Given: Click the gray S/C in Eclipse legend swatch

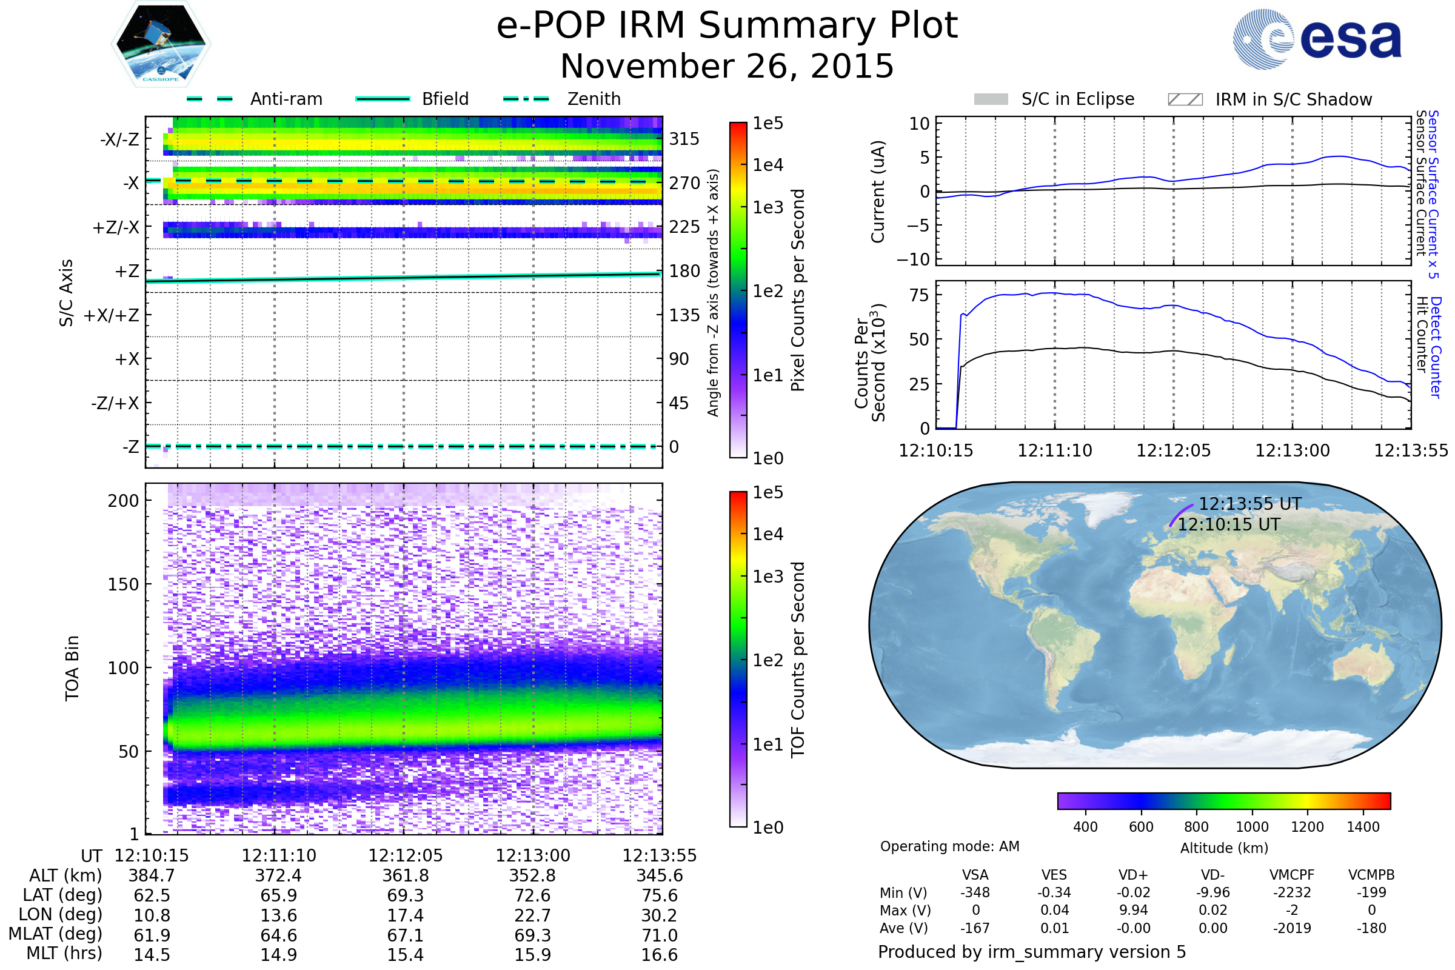Looking at the screenshot, I should 991,99.
